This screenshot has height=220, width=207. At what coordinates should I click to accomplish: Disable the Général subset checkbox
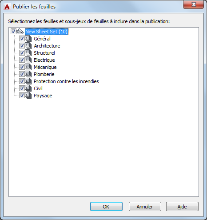pyautogui.click(x=22, y=39)
